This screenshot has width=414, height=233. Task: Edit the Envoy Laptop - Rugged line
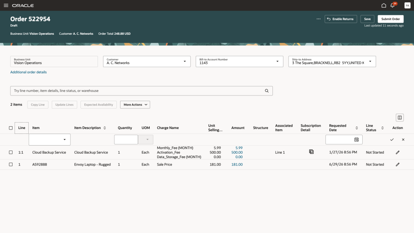pyautogui.click(x=397, y=165)
